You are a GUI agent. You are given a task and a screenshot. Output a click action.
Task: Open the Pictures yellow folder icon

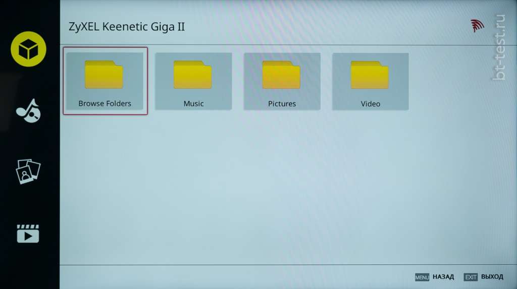click(x=281, y=75)
